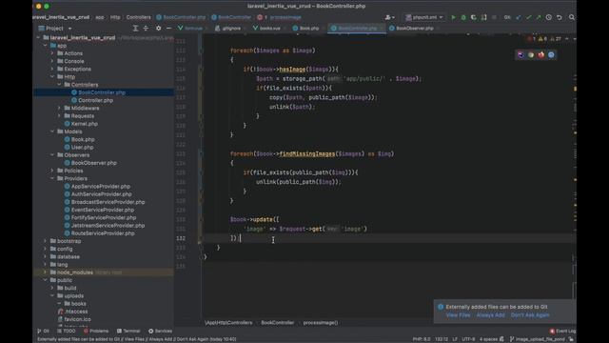Click BookController in the bottom breadcrumb
Screen dimensions: 609x343
pyautogui.click(x=277, y=322)
